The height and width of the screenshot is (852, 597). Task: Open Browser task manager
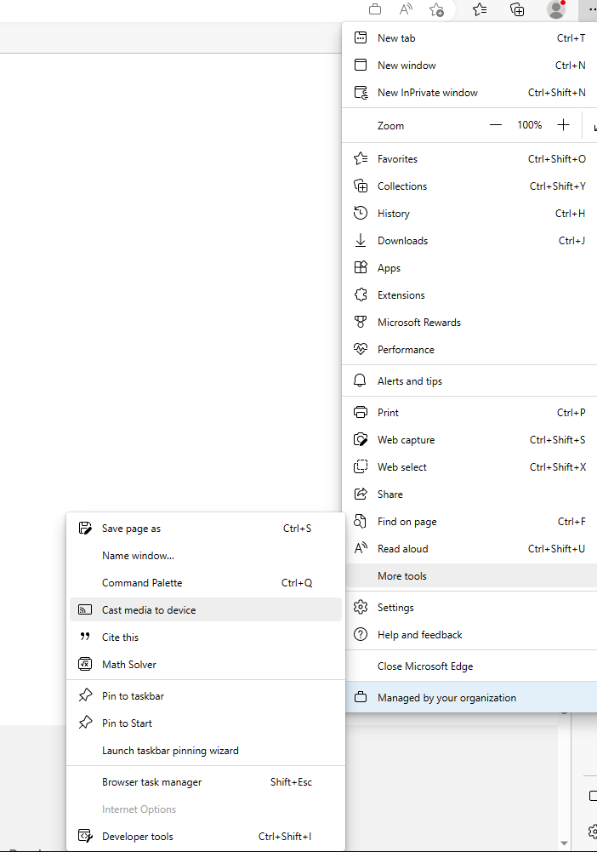point(206,781)
